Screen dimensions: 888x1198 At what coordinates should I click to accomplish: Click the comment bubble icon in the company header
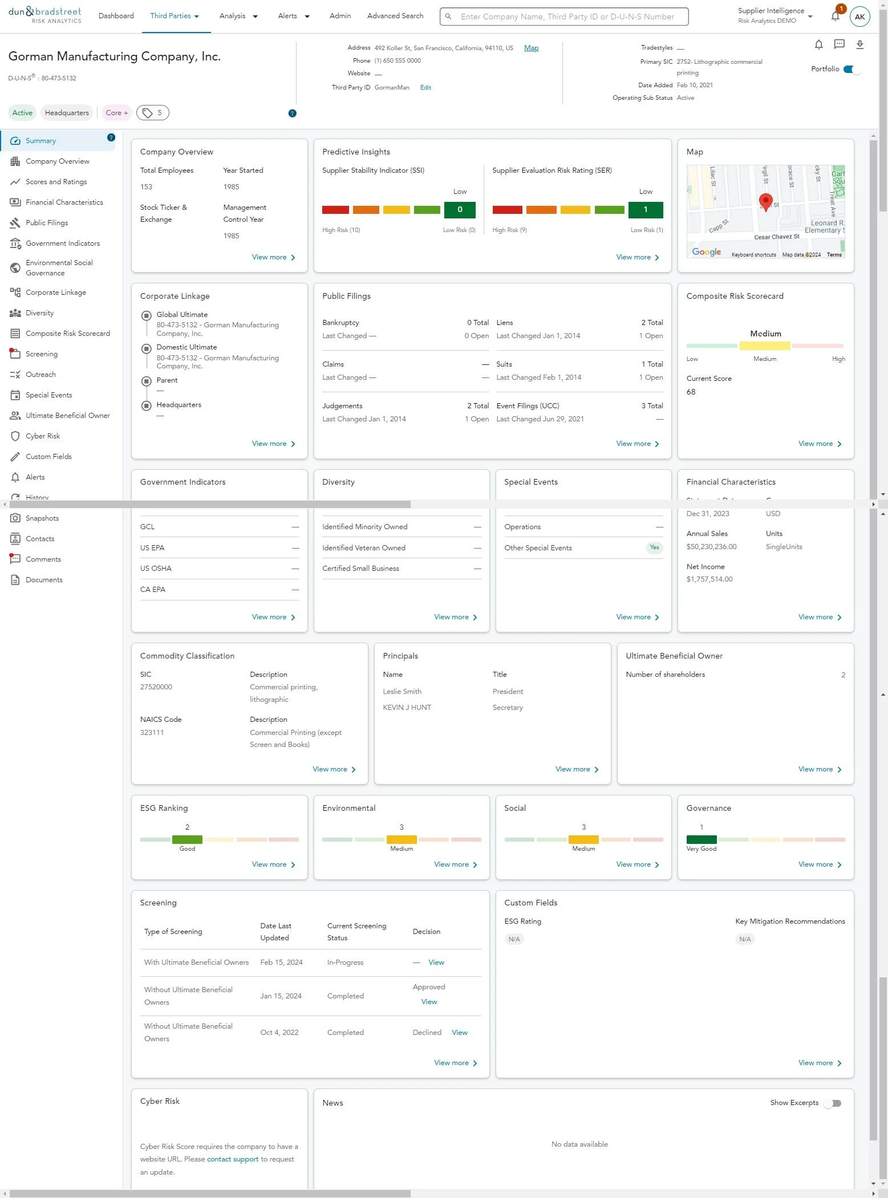(x=839, y=44)
